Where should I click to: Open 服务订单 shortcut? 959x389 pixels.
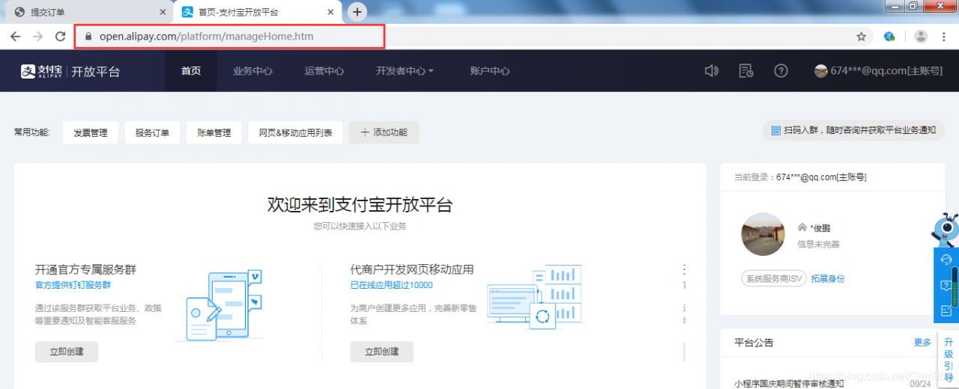click(x=152, y=132)
